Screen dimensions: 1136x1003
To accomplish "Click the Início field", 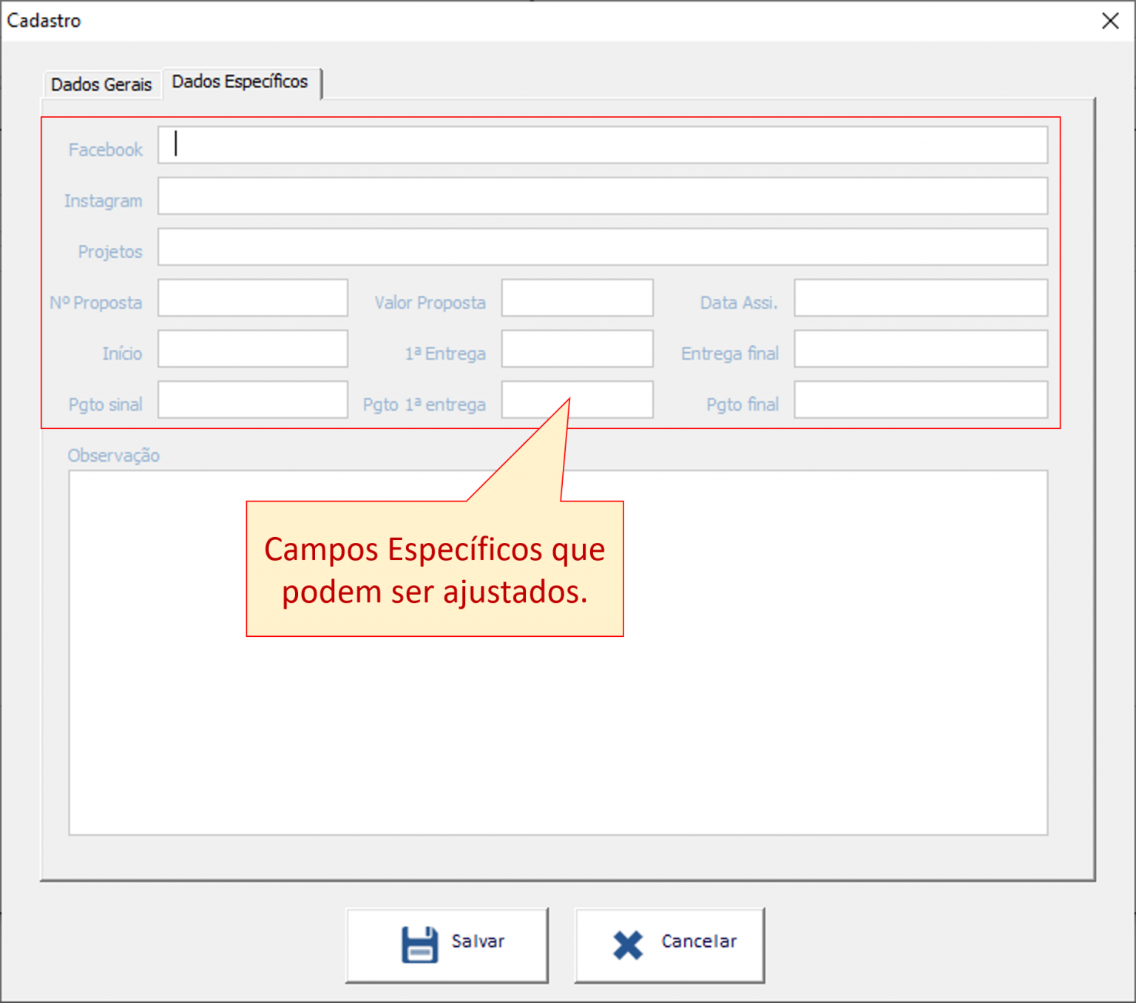I will pos(251,348).
